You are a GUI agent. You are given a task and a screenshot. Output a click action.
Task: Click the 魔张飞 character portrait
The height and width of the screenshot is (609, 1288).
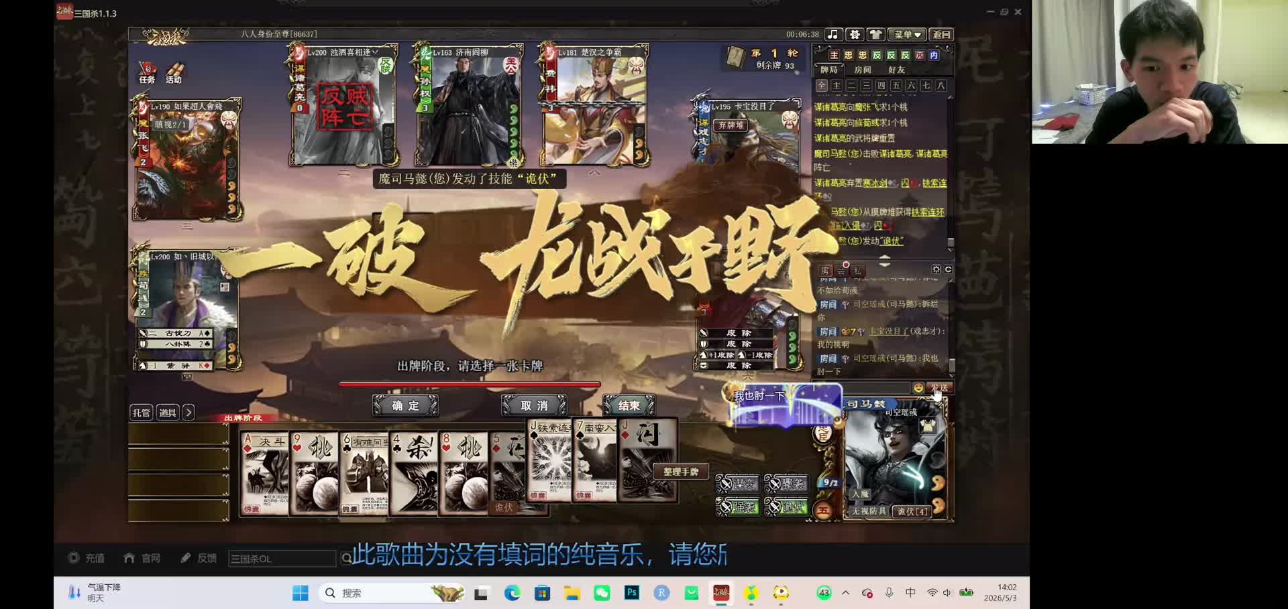click(x=187, y=161)
